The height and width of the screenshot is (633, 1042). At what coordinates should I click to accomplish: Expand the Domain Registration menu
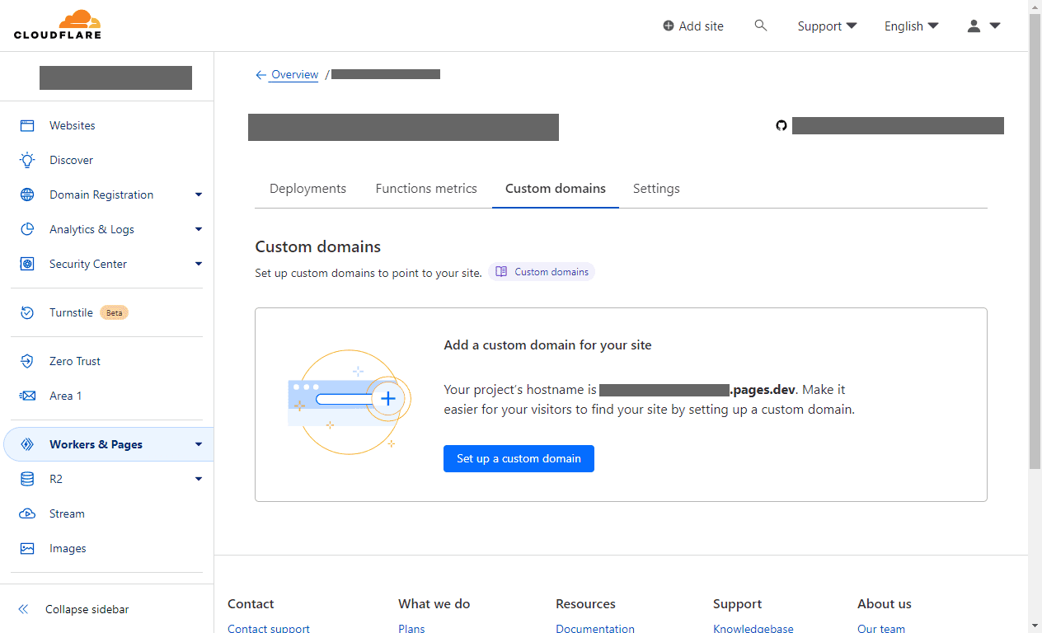pos(198,195)
